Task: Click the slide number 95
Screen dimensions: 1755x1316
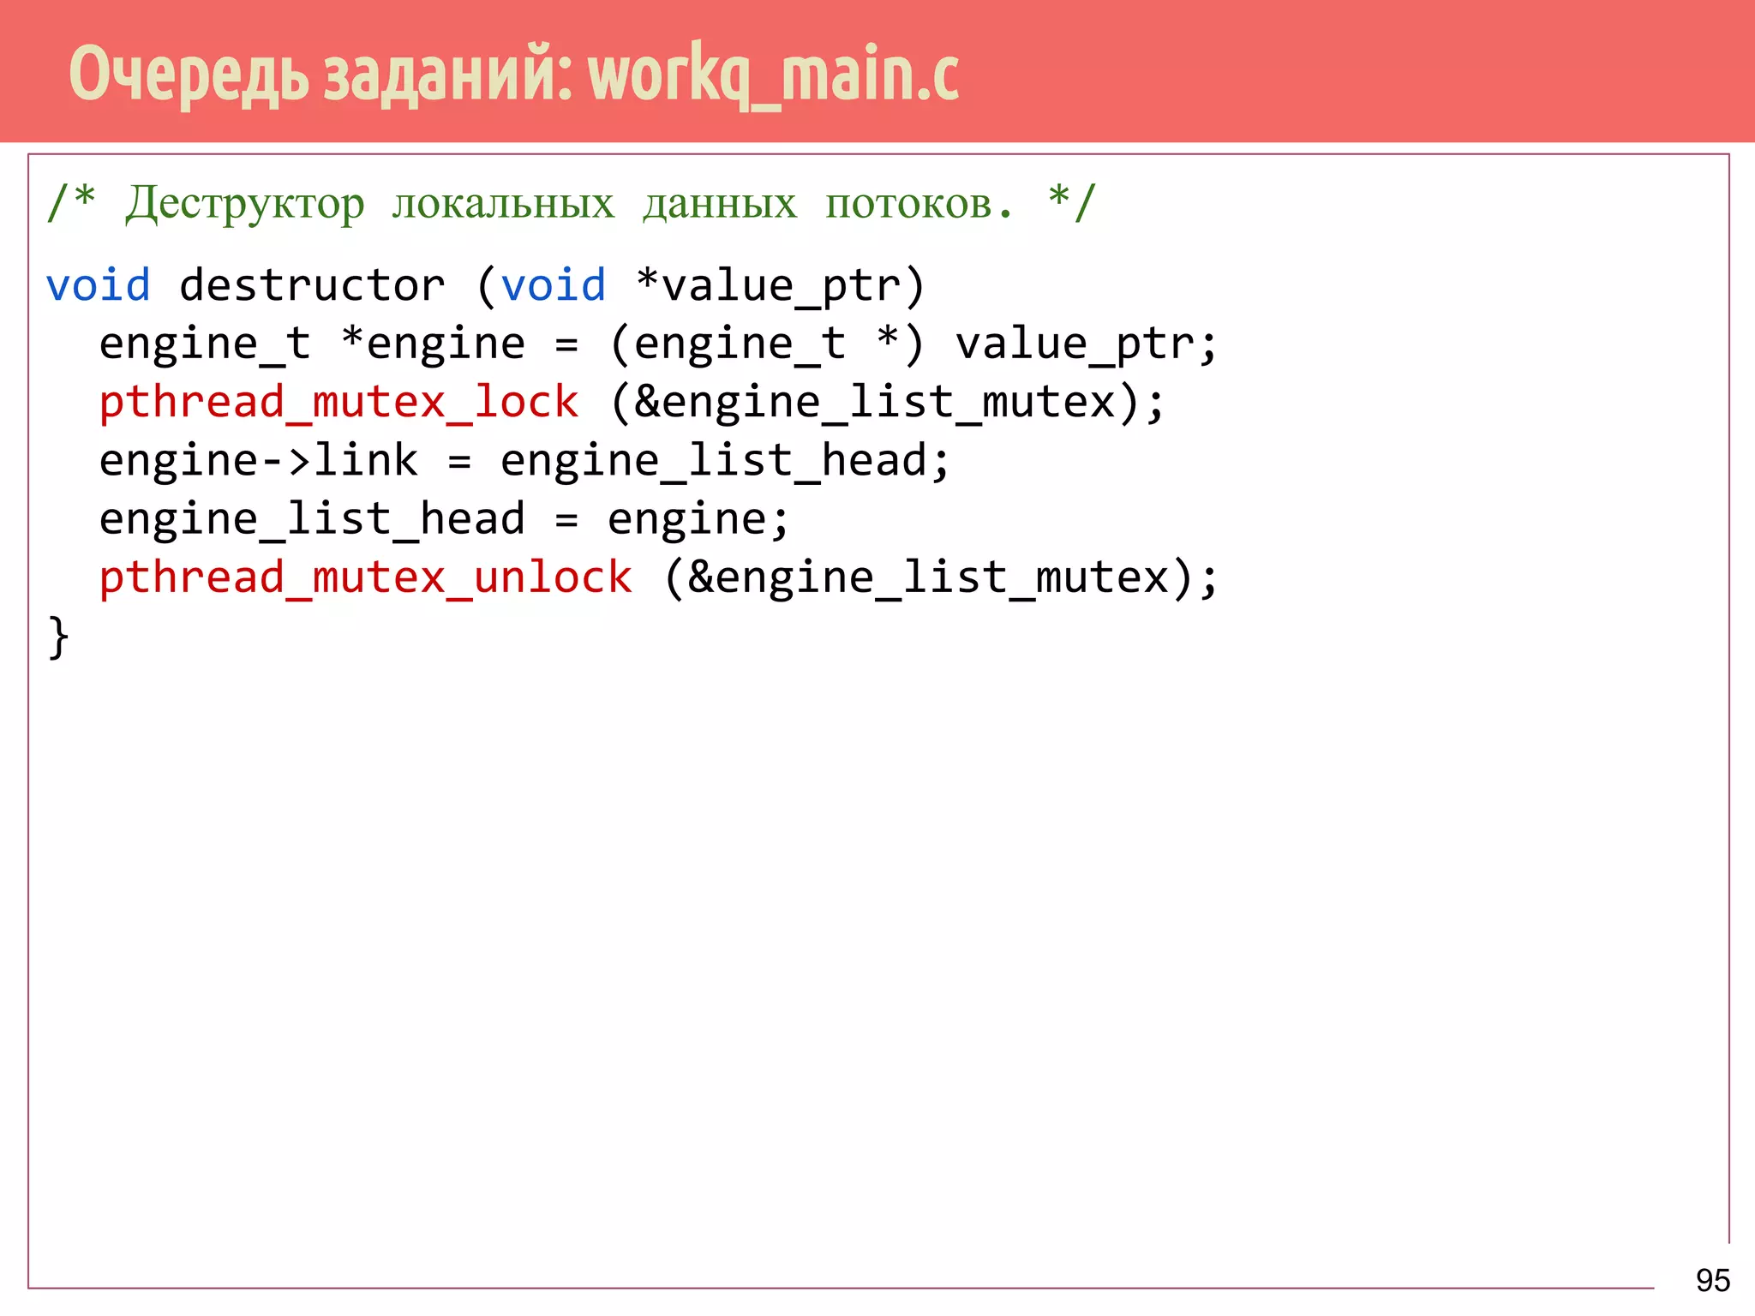Action: [x=1713, y=1281]
